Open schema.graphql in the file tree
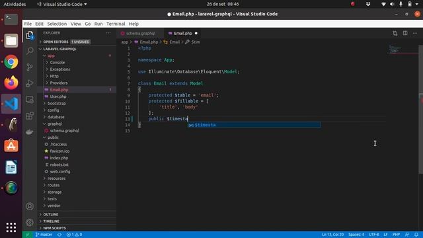This screenshot has width=423, height=238. click(64, 131)
